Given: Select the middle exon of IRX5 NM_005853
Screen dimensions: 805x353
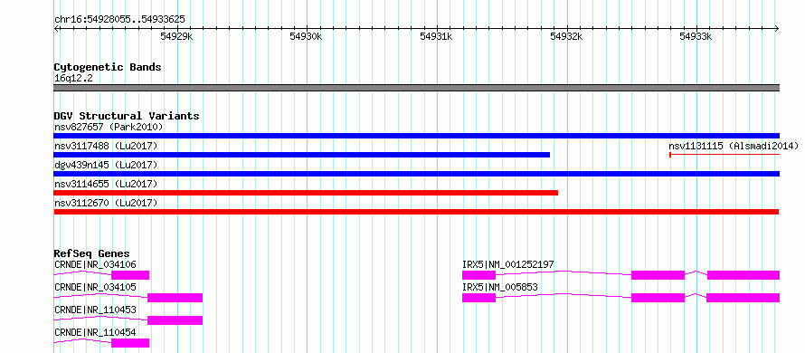Looking at the screenshot, I should [x=658, y=298].
